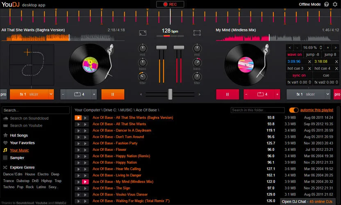Click the left deck vinyl record
The image size is (341, 205).
[90, 65]
